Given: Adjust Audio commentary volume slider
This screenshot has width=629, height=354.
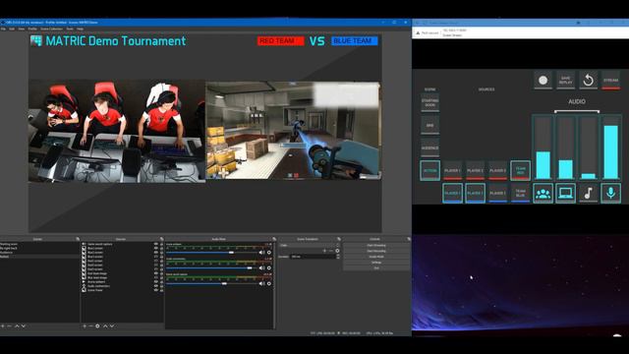Looking at the screenshot, I should coord(211,267).
